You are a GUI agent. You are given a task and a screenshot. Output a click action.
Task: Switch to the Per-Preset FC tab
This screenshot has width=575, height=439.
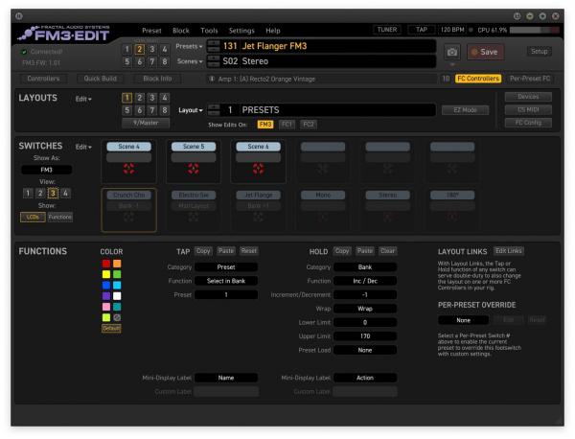click(x=530, y=79)
